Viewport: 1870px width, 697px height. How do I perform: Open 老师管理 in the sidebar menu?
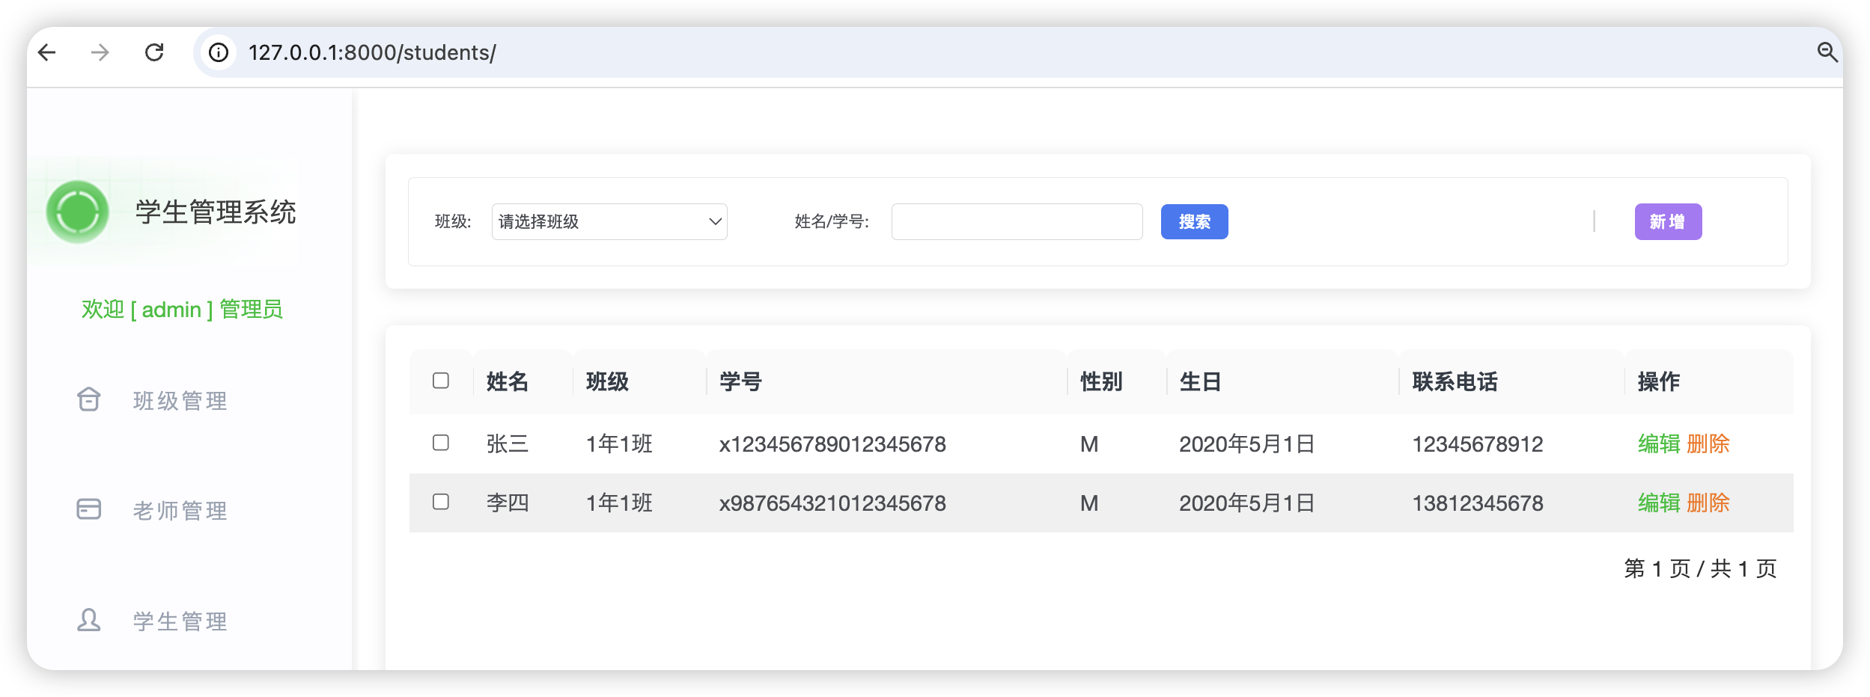(180, 511)
